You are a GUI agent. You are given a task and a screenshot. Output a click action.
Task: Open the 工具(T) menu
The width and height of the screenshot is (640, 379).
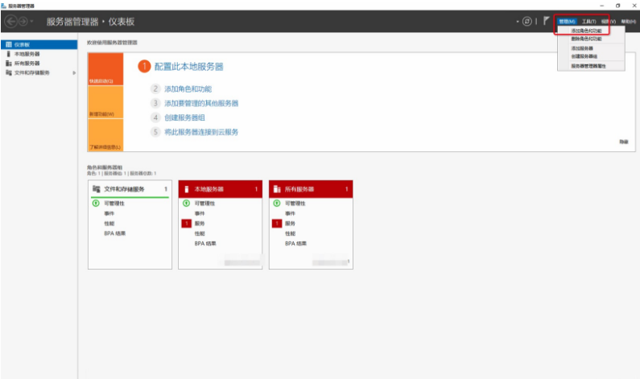(x=588, y=21)
